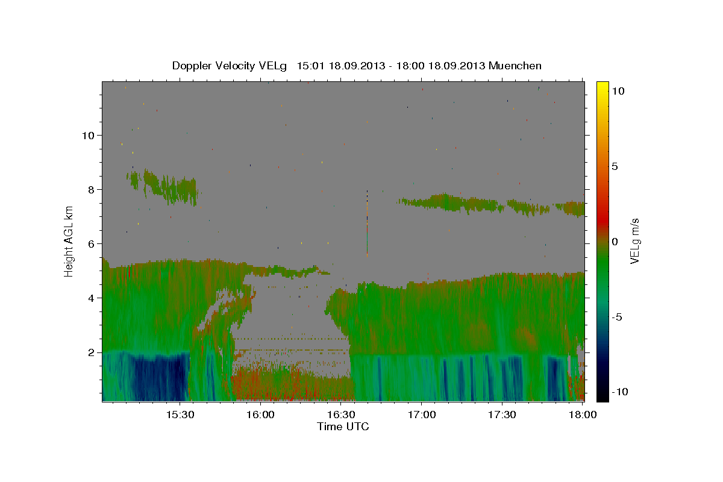Click the plot title 'Doppler Velocity VELg'

231,66
